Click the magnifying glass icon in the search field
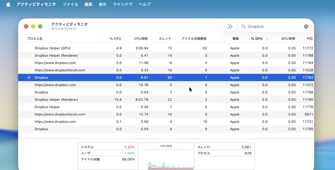335x170 pixels. 244,26
